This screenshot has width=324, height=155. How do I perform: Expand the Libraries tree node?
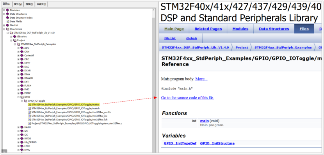point(11,37)
